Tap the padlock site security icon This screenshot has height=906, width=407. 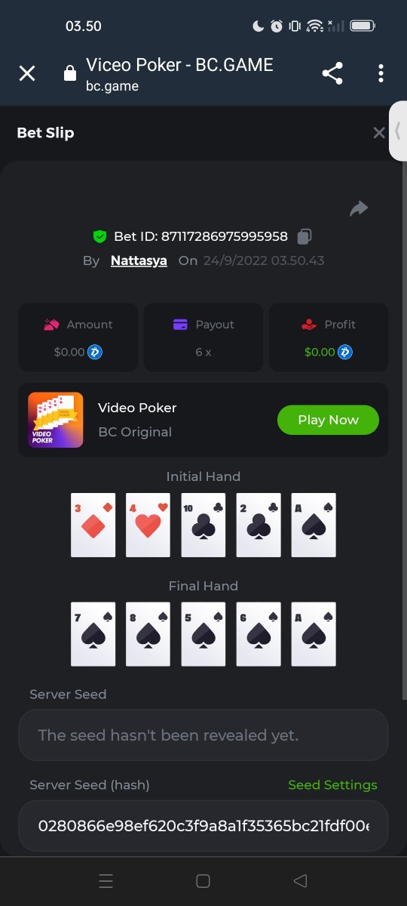(70, 73)
